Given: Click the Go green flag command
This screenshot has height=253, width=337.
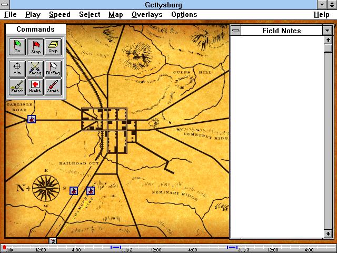Looking at the screenshot, I should coord(17,47).
